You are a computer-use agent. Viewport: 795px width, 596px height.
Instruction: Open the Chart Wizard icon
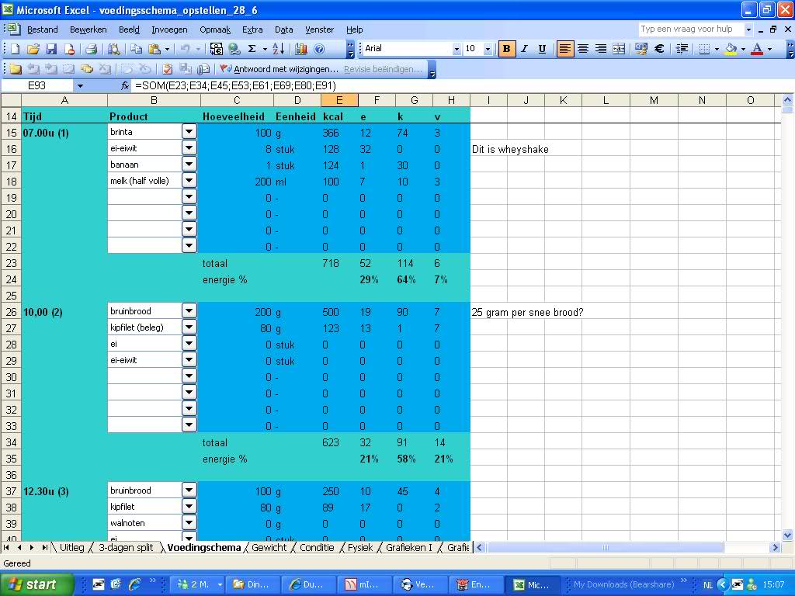[301, 49]
